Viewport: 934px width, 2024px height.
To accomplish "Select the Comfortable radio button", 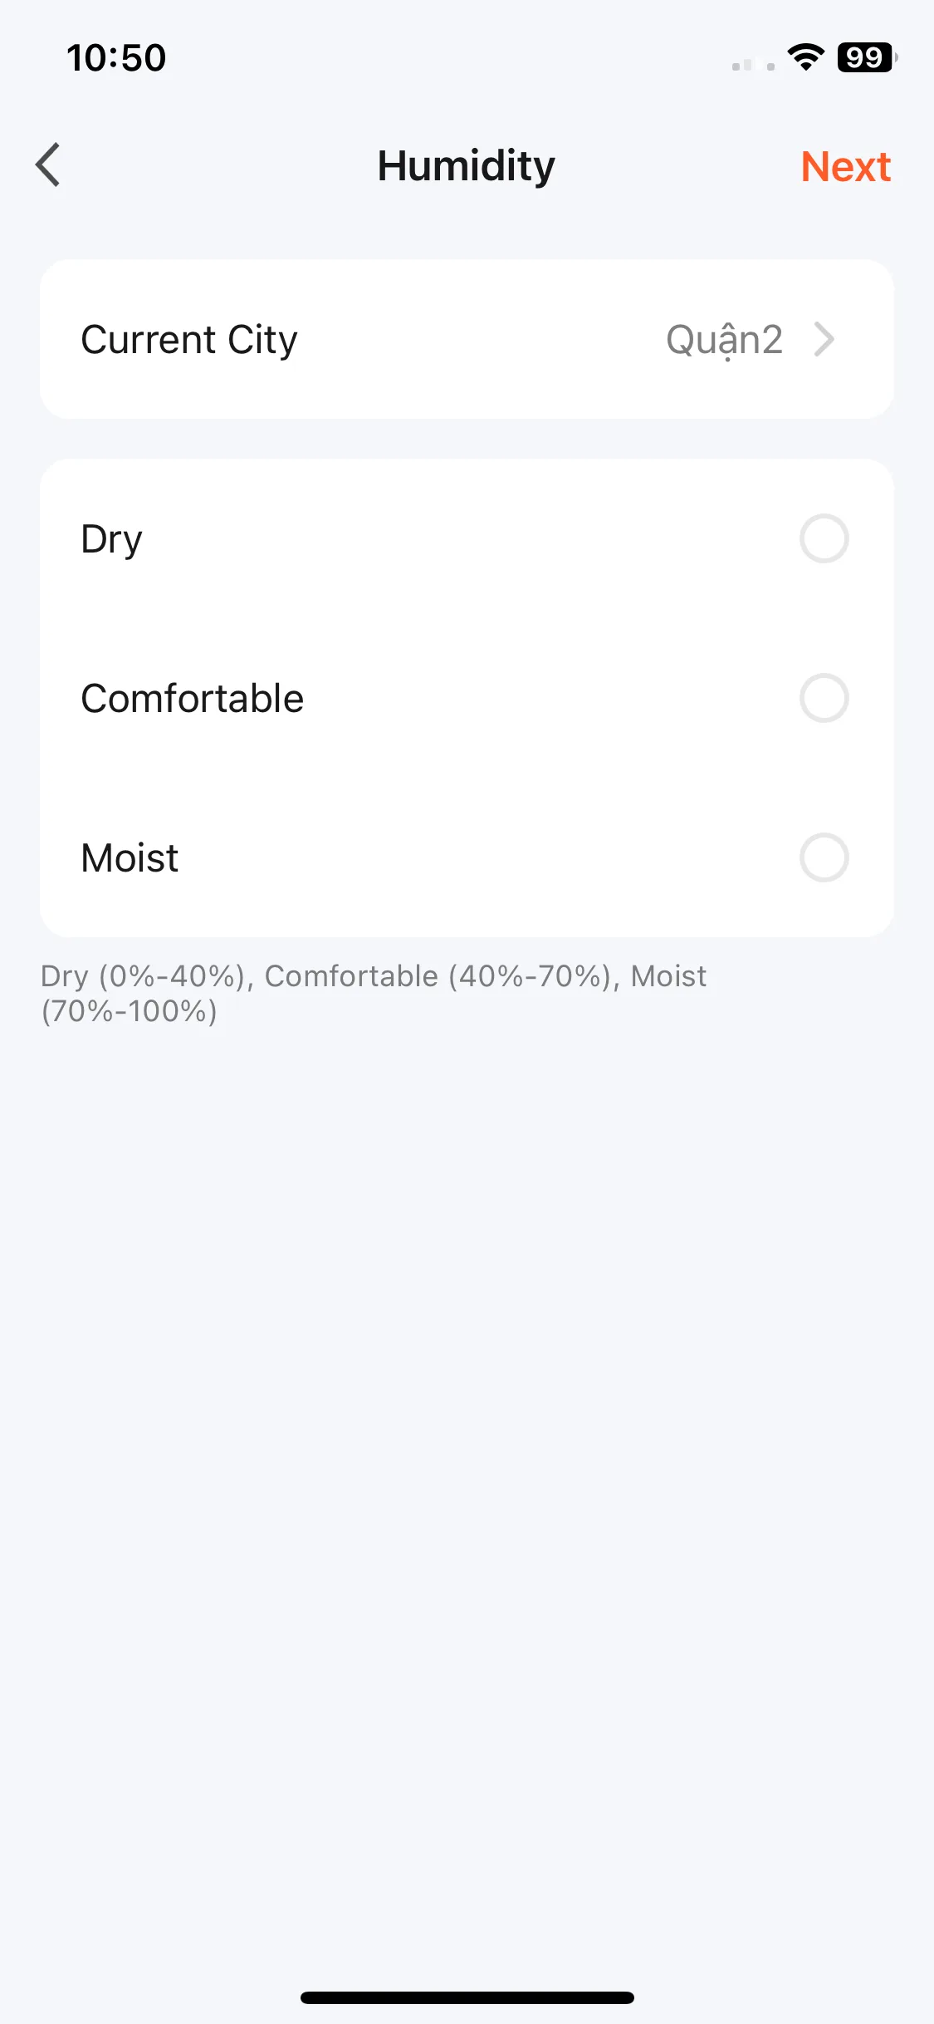I will pyautogui.click(x=824, y=698).
